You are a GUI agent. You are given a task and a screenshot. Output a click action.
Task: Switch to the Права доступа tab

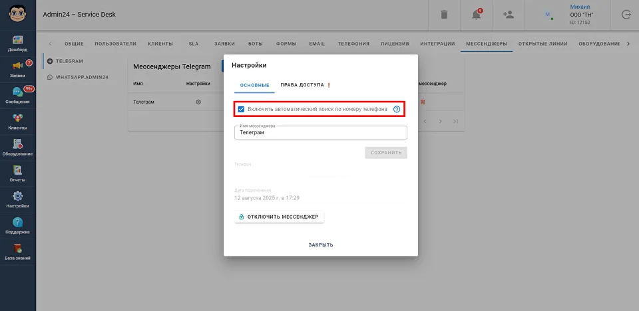pos(306,85)
